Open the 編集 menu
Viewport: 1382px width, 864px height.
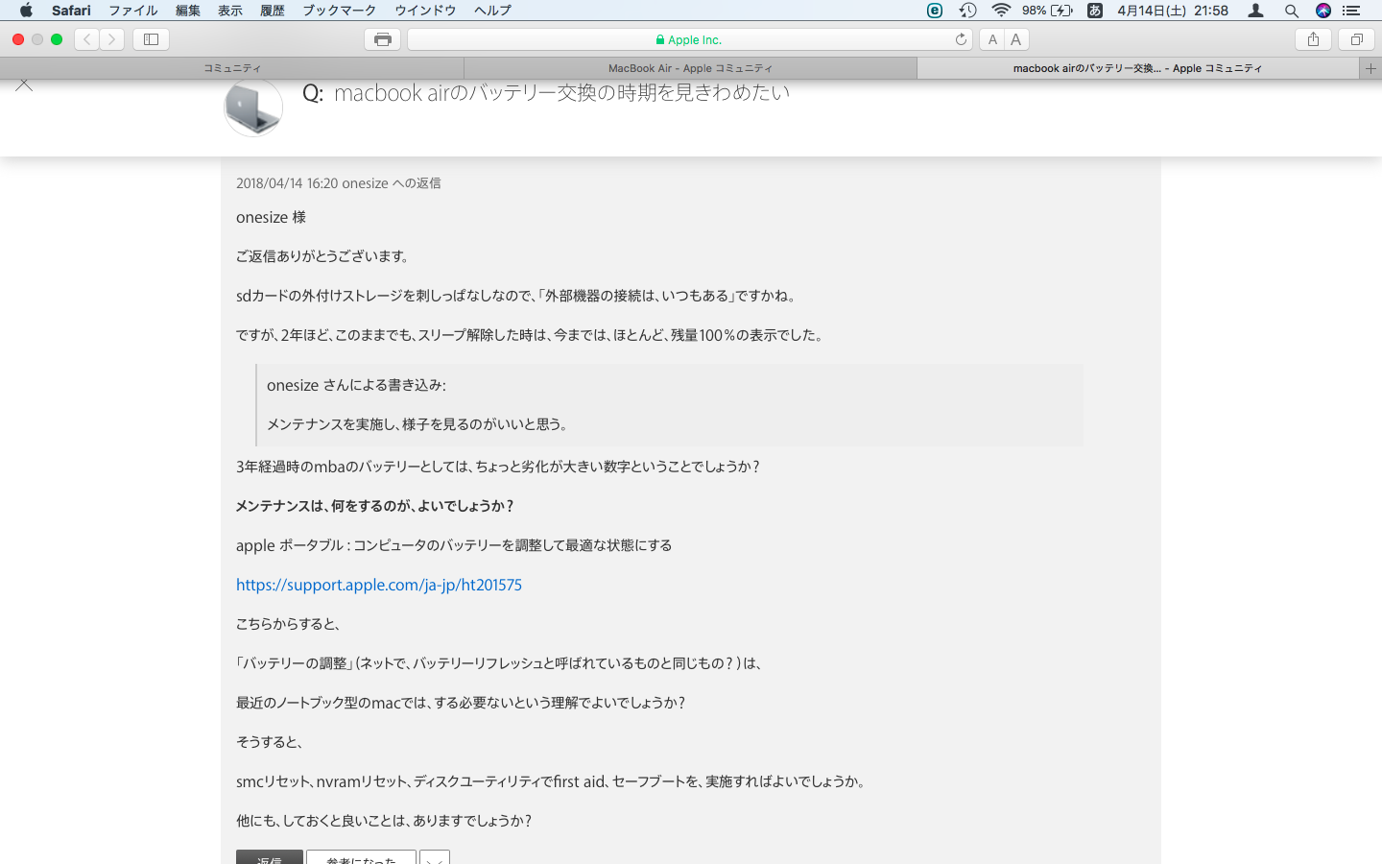click(188, 11)
